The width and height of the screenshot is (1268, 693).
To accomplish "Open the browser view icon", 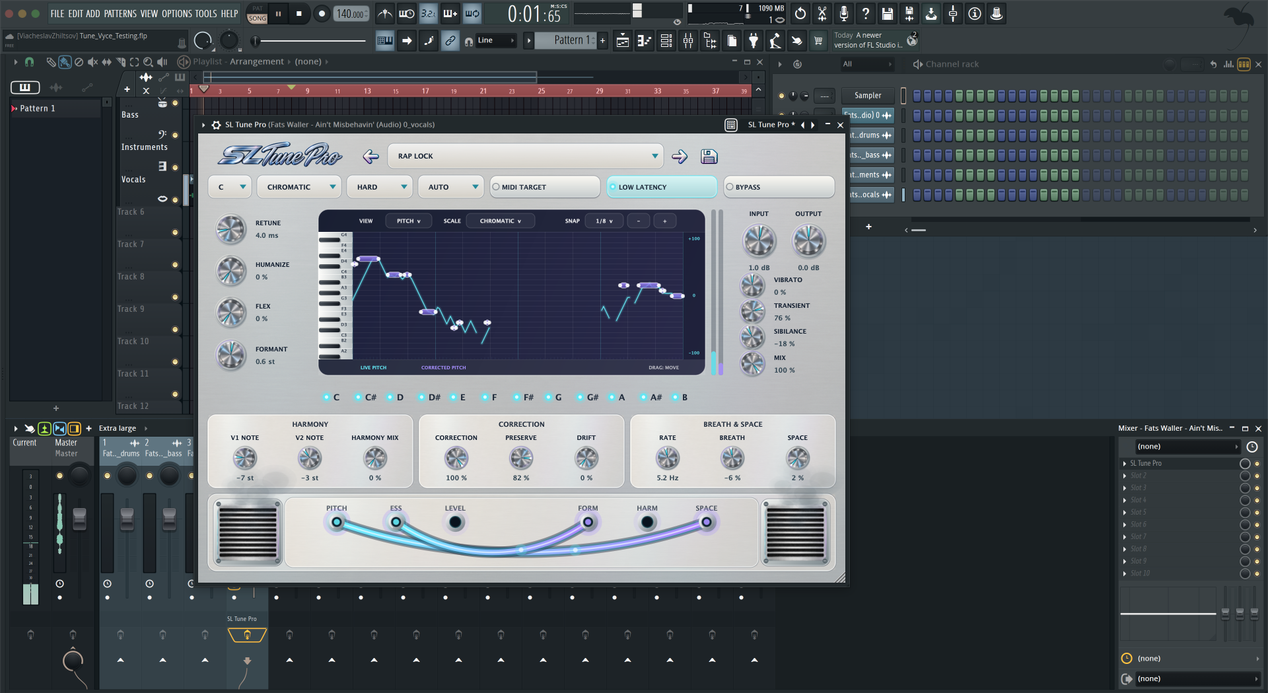I will point(710,41).
